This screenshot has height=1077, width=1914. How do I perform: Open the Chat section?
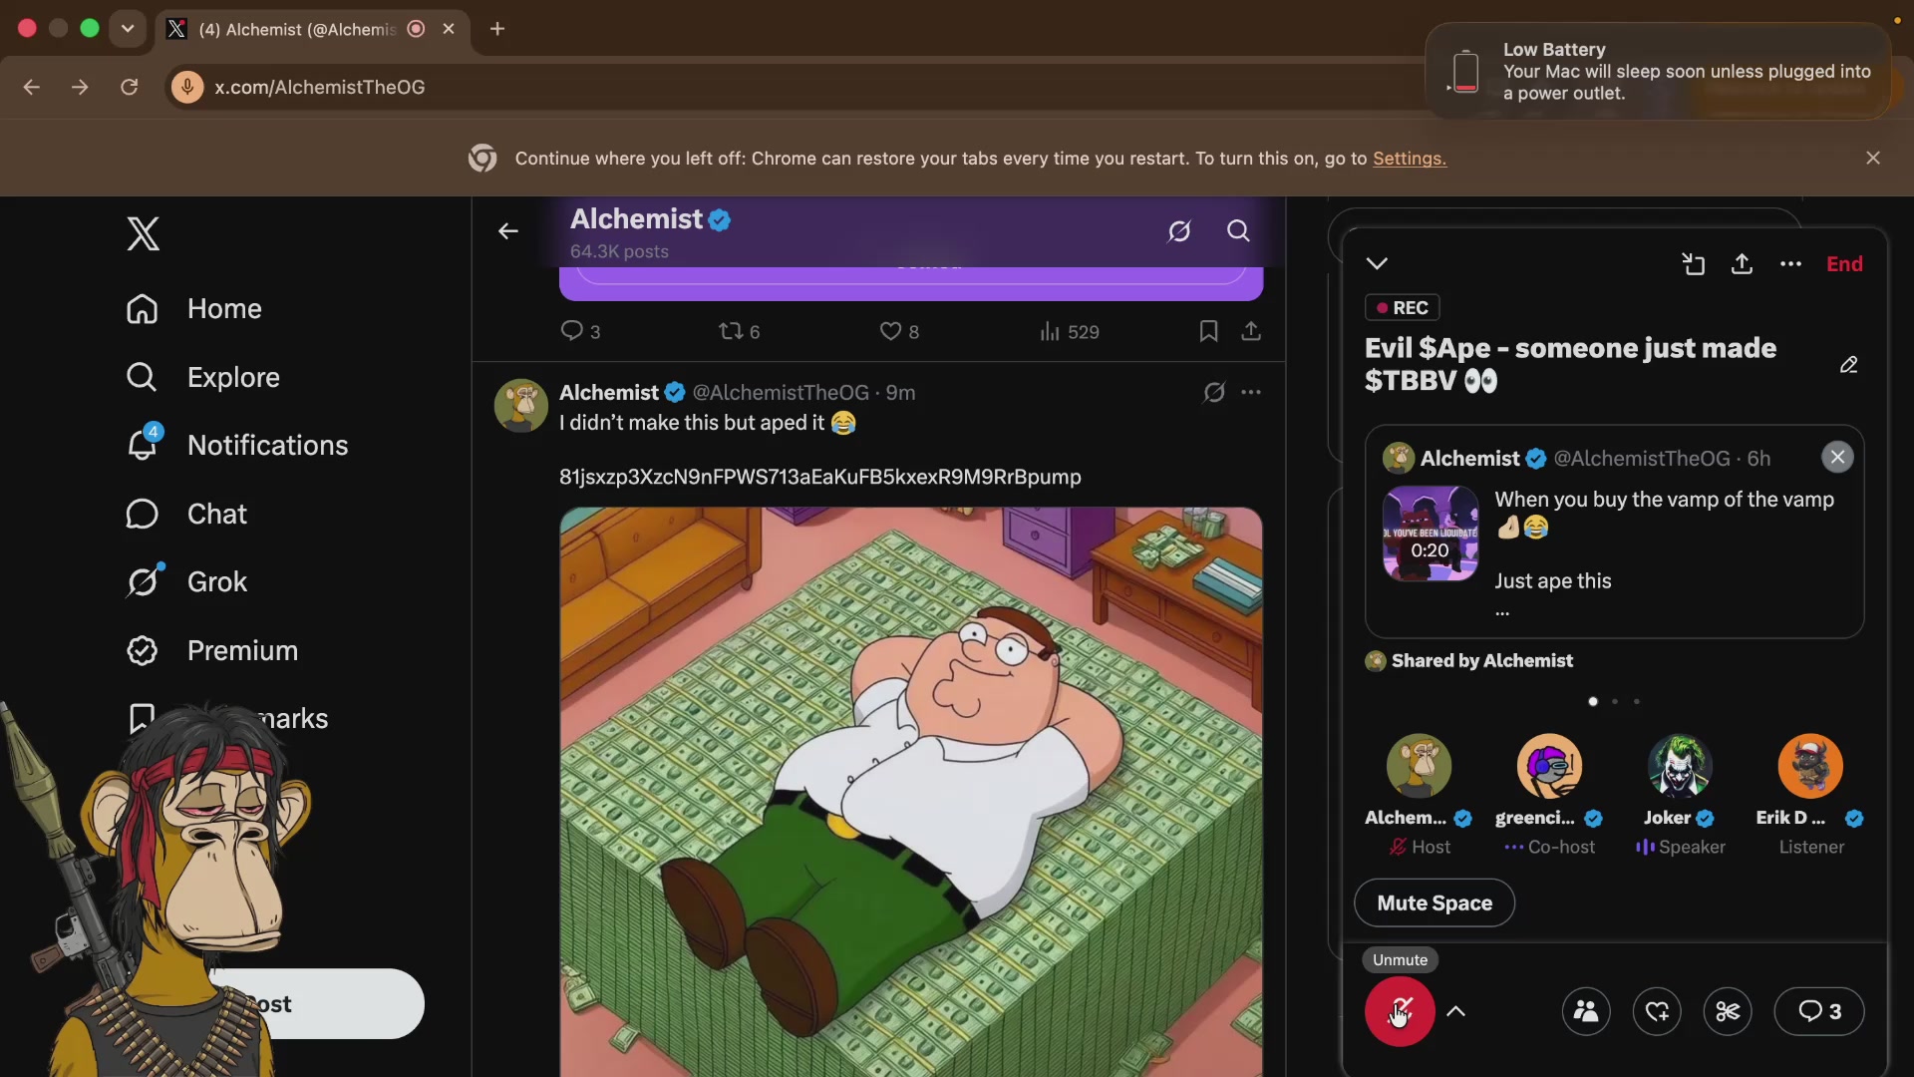point(186,514)
